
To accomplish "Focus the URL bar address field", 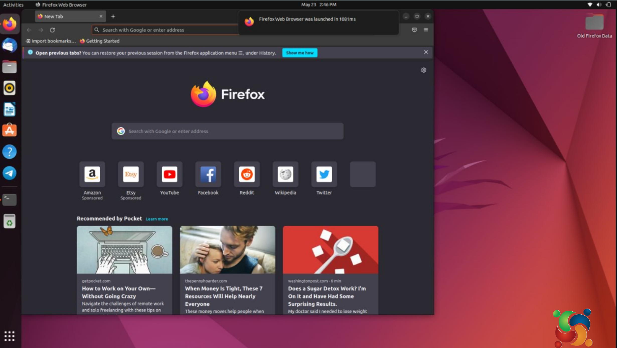I will click(x=166, y=30).
